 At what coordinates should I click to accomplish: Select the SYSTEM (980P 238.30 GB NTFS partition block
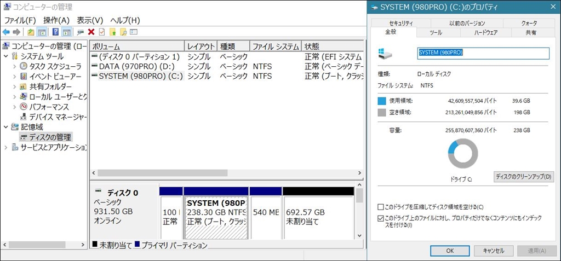pyautogui.click(x=216, y=213)
